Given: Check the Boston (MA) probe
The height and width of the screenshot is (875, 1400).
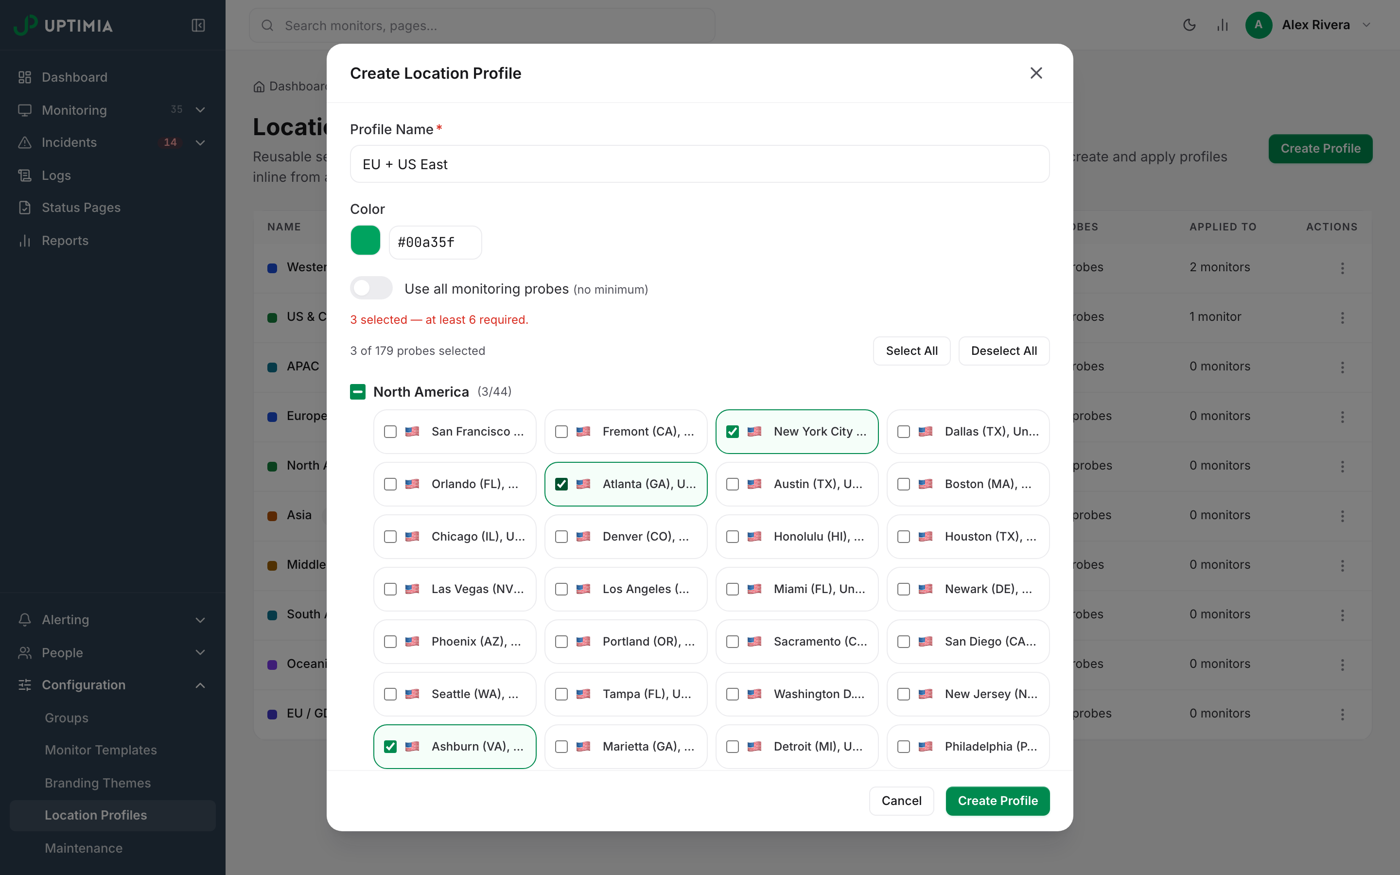Looking at the screenshot, I should 904,484.
